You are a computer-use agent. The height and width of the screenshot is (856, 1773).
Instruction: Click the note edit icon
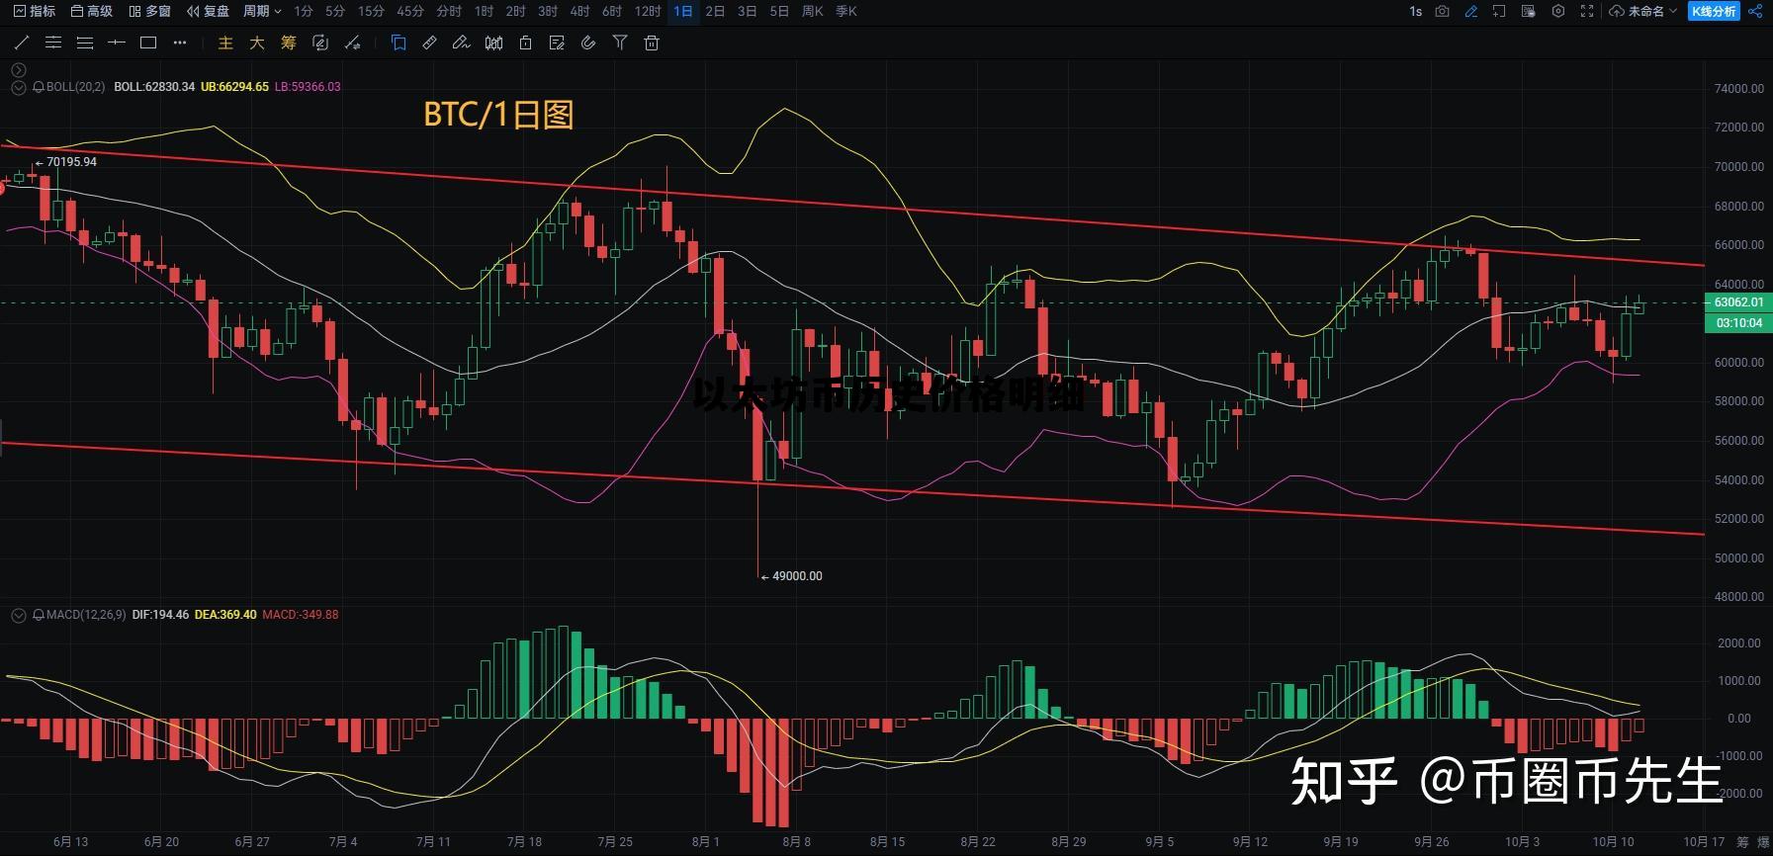557,43
